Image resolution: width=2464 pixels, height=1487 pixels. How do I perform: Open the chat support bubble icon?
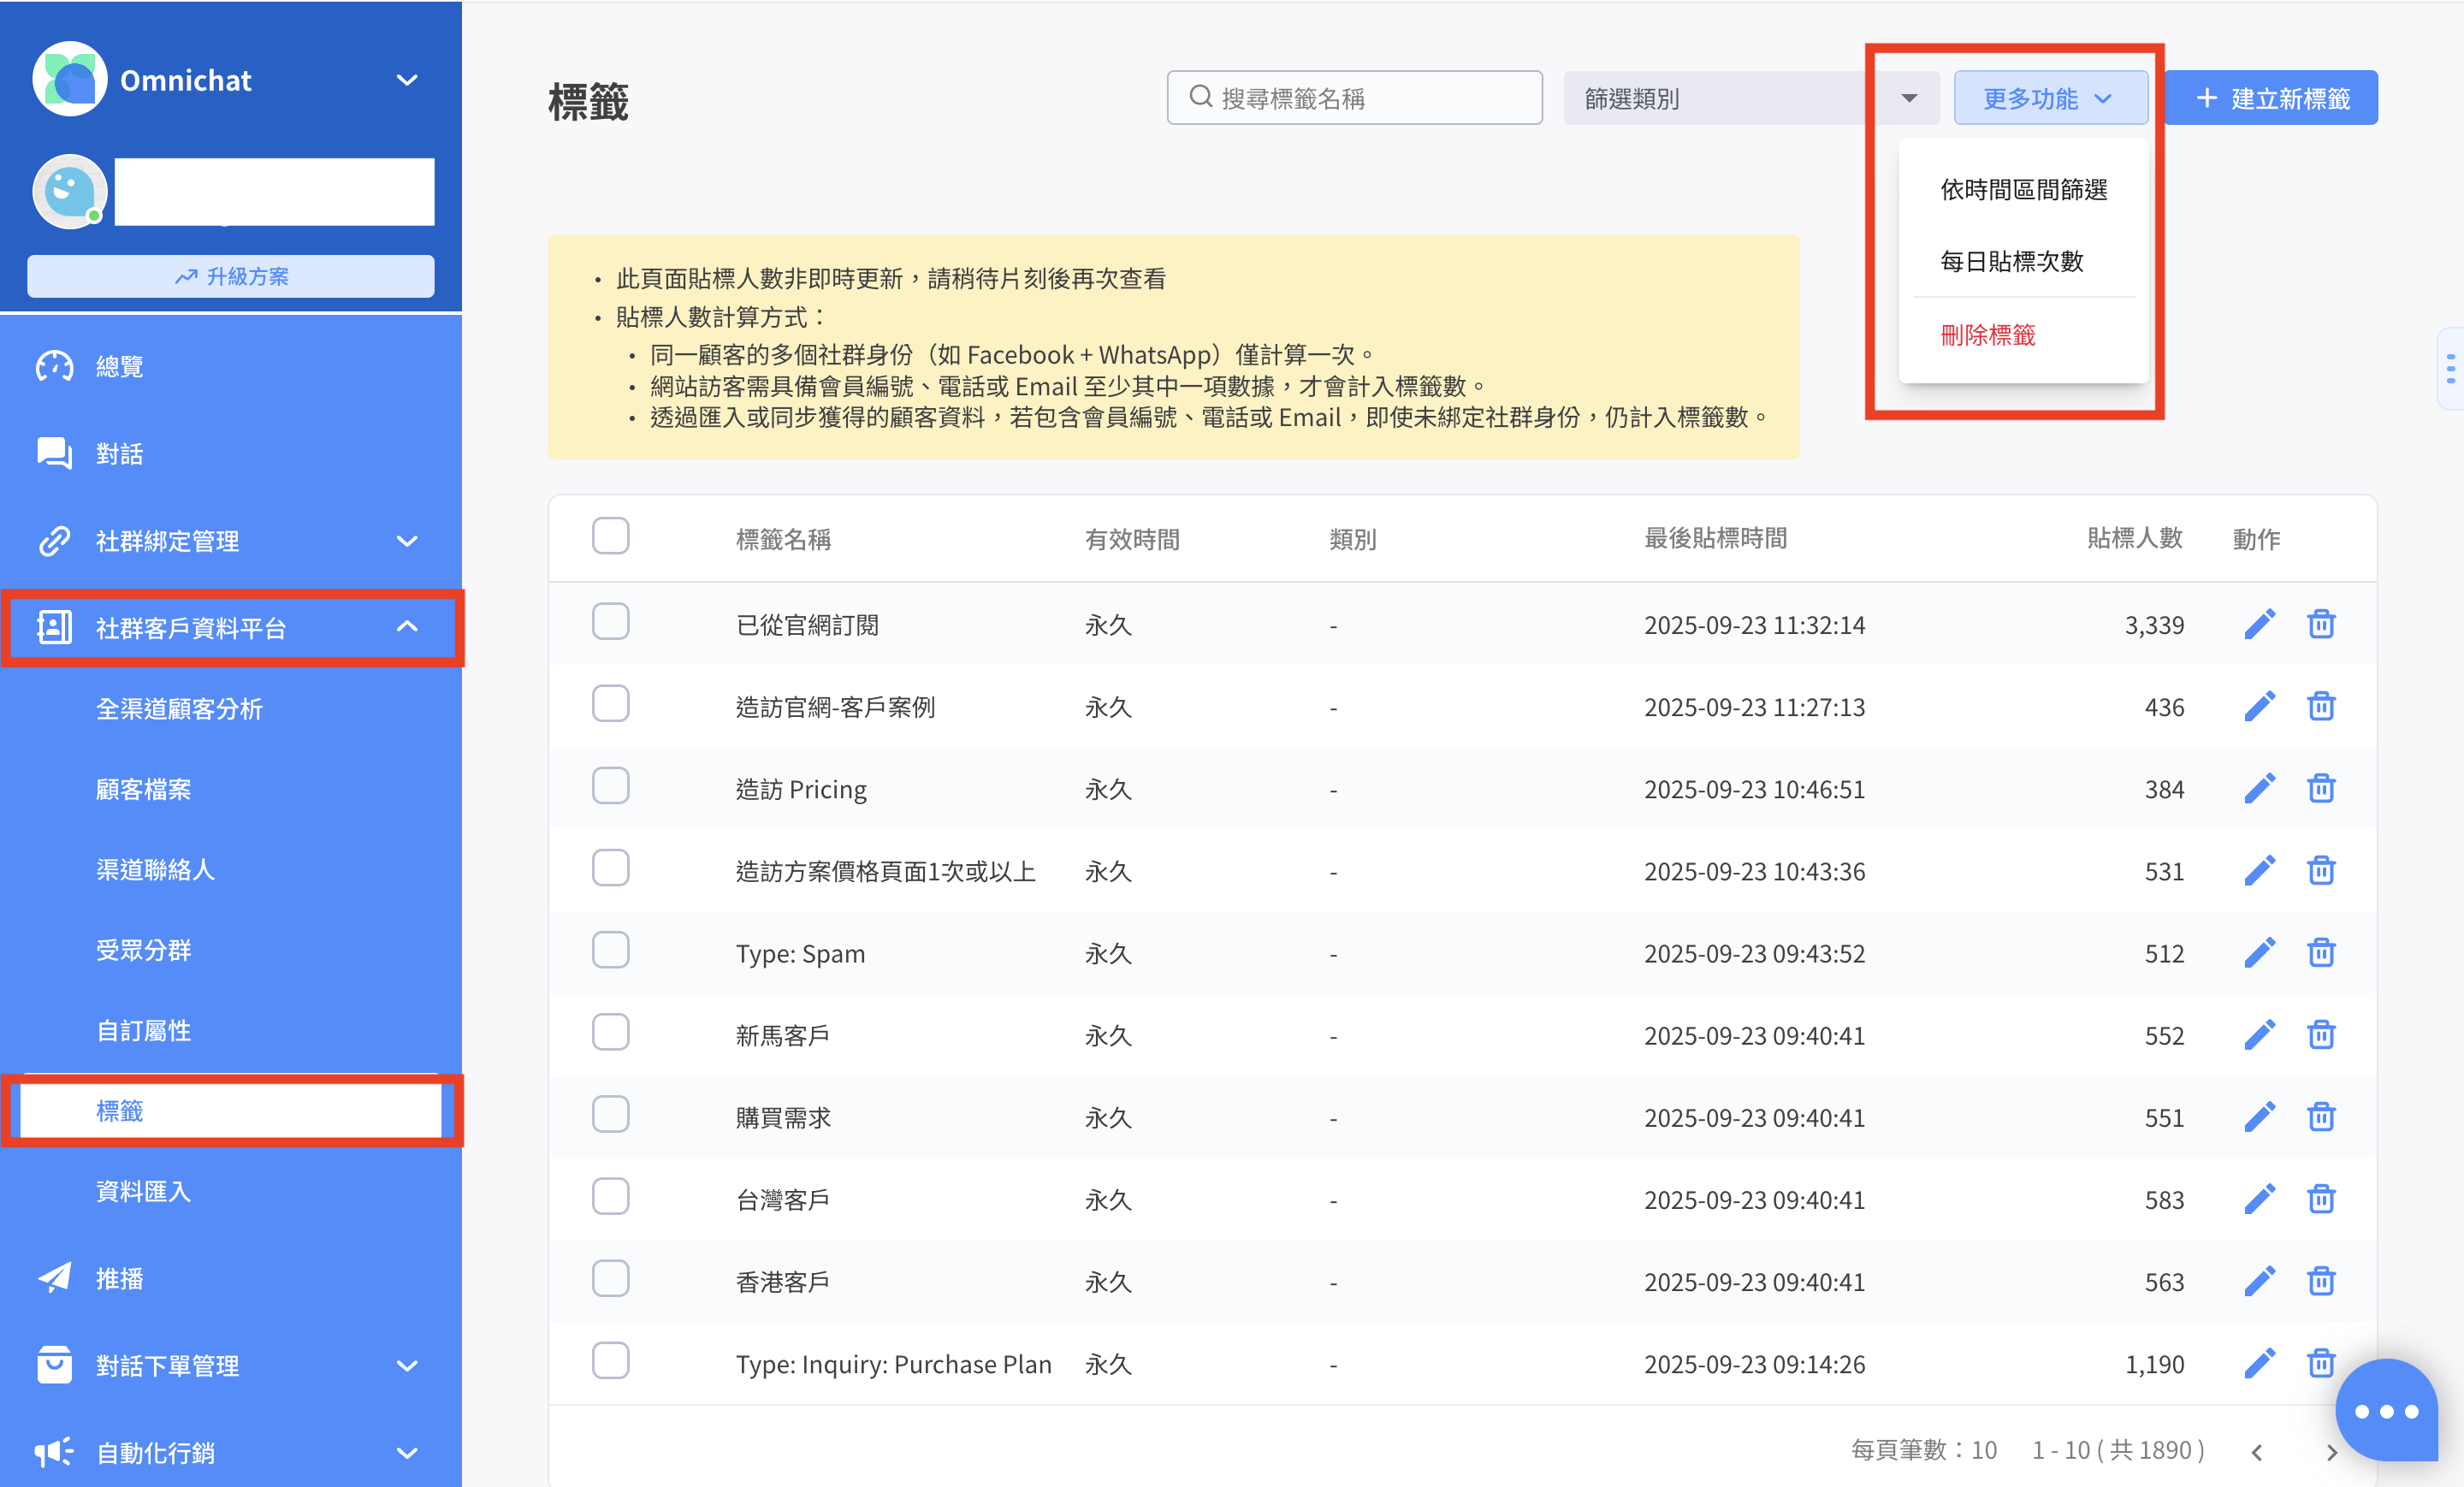(2385, 1410)
